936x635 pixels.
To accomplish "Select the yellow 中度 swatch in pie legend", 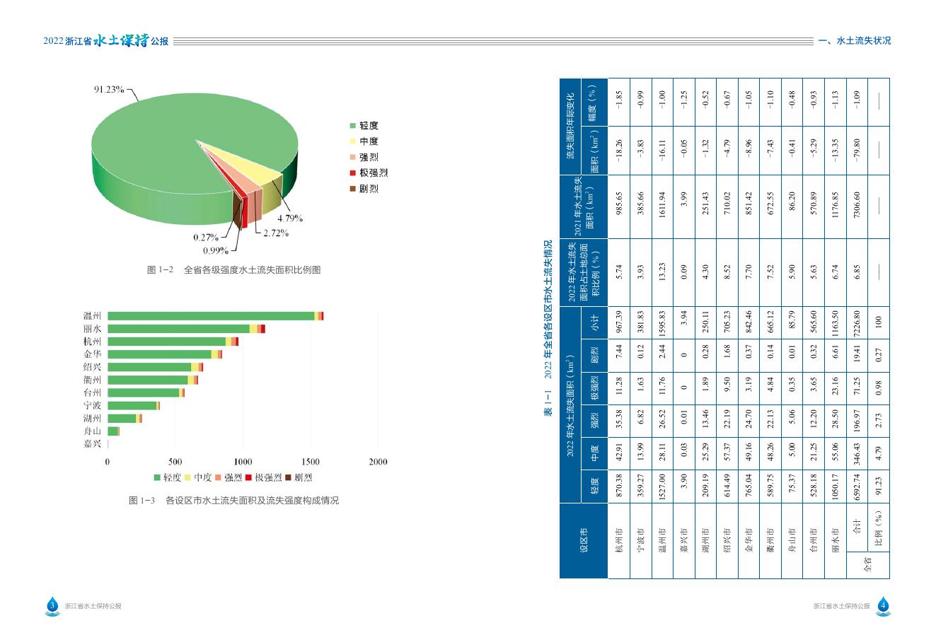I will tap(352, 141).
